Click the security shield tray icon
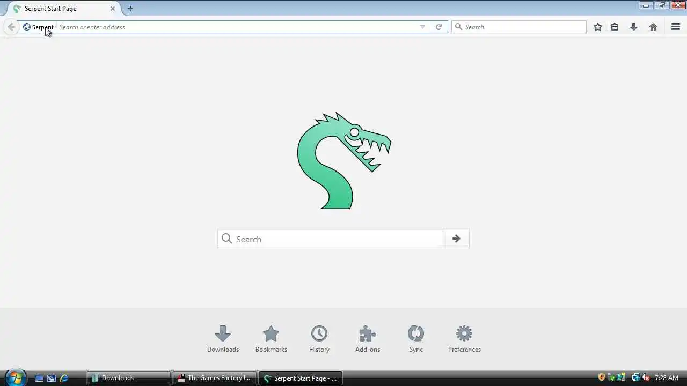The height and width of the screenshot is (386, 687). (x=602, y=377)
